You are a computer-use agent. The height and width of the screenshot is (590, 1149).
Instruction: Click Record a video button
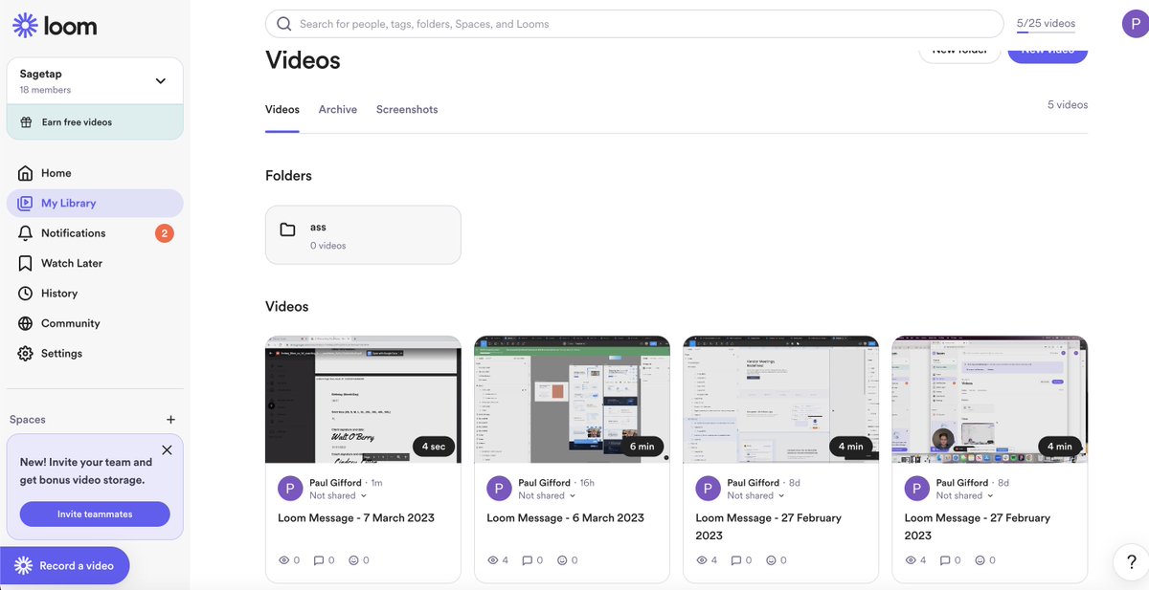[64, 566]
